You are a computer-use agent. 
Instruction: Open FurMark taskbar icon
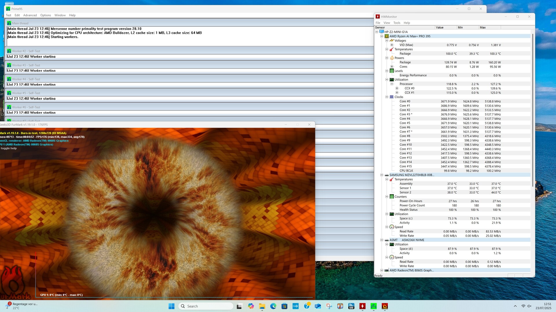tap(385, 306)
